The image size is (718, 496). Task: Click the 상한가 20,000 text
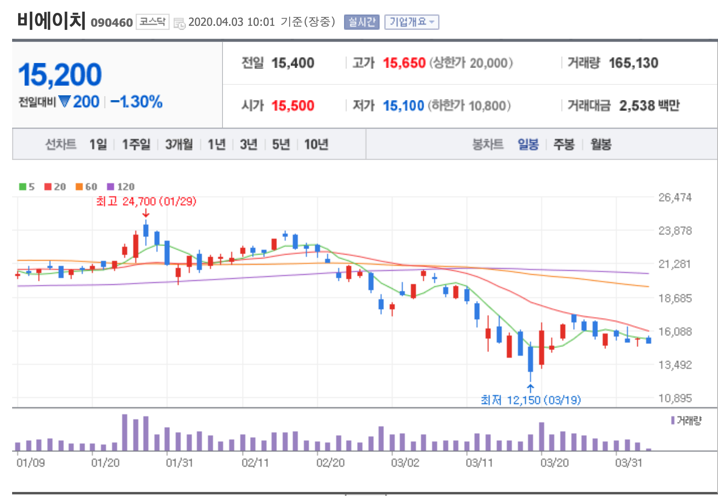pyautogui.click(x=471, y=63)
